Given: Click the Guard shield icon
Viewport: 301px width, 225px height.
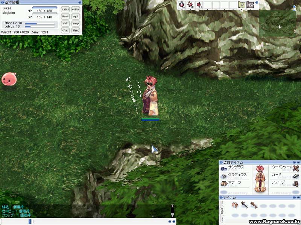Looking at the screenshot, I should pyautogui.click(x=296, y=175).
